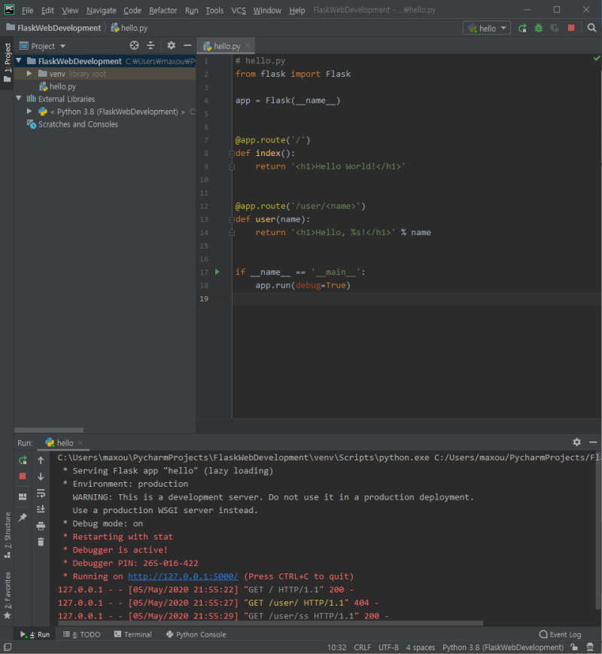
Task: Open the Event Log
Action: (561, 634)
